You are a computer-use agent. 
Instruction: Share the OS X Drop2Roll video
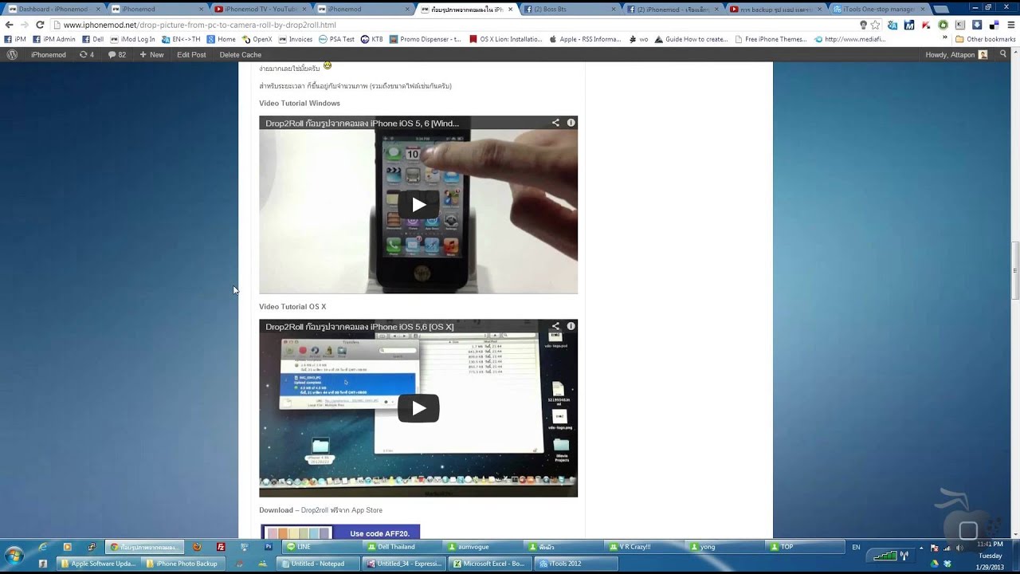pyautogui.click(x=555, y=326)
